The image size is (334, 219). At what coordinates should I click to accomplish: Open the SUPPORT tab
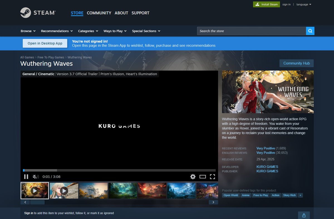coord(140,13)
